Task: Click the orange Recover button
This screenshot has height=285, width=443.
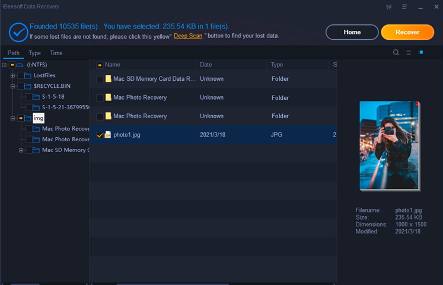Action: click(x=407, y=32)
